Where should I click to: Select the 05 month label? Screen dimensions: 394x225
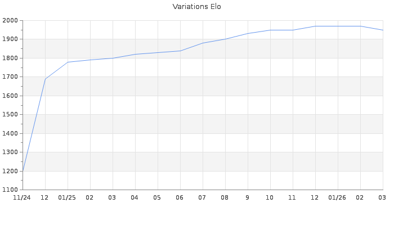[157, 197]
